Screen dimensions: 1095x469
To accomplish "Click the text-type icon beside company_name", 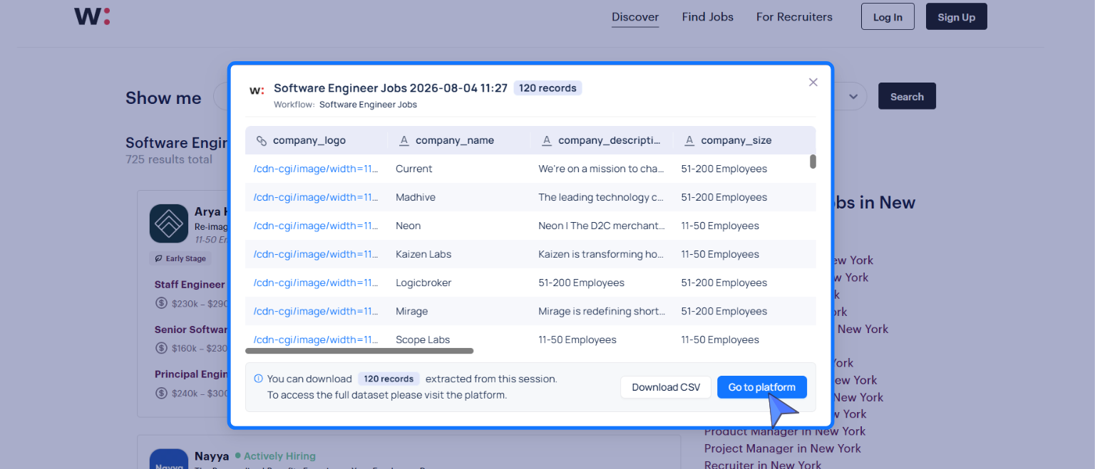I will (403, 141).
